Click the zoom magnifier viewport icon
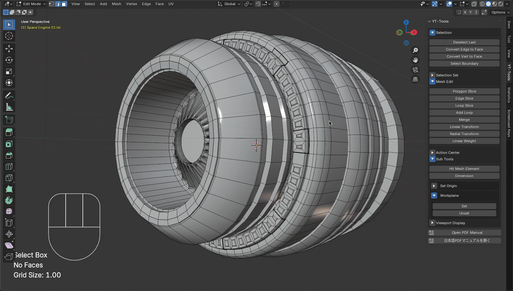The height and width of the screenshot is (291, 513). 415,50
